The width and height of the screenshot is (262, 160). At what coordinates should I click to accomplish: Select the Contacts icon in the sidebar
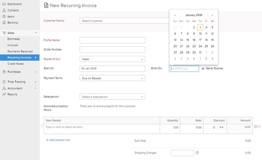4,10
